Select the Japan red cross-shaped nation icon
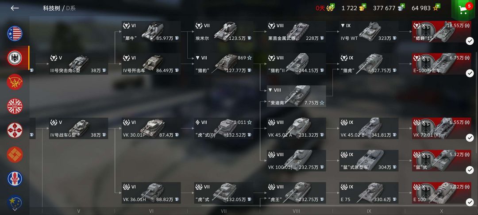 [x=15, y=131]
